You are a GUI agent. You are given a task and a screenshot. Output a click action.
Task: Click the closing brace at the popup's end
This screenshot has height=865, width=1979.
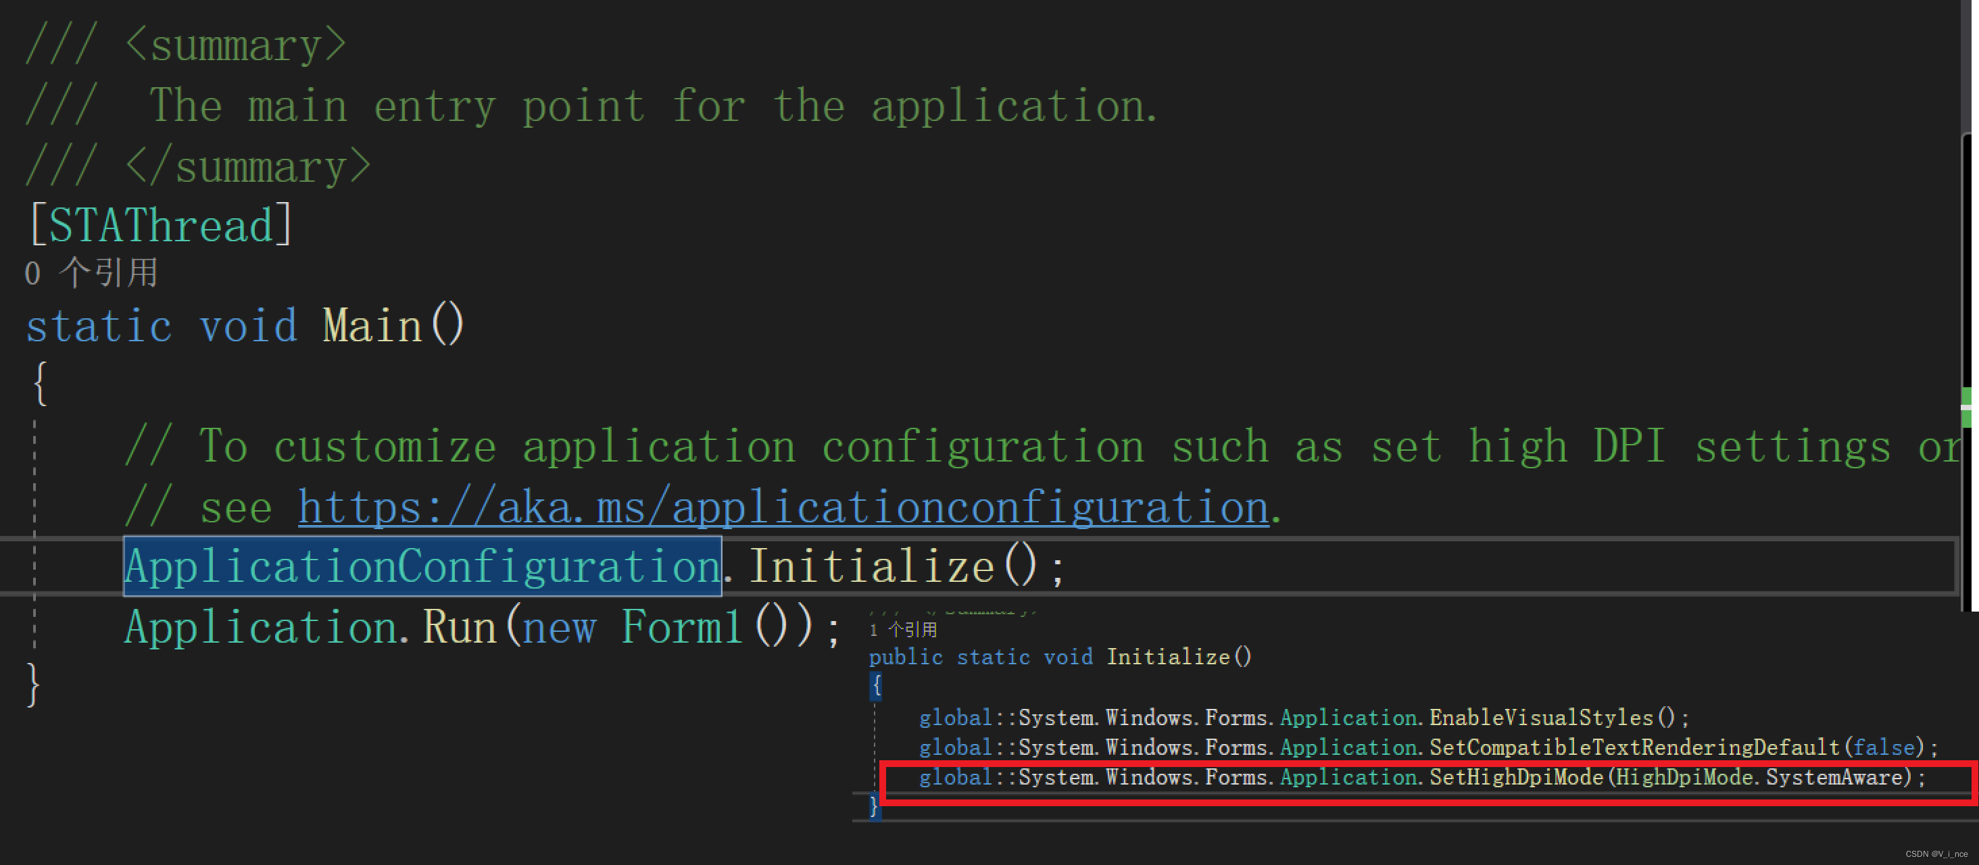point(875,807)
